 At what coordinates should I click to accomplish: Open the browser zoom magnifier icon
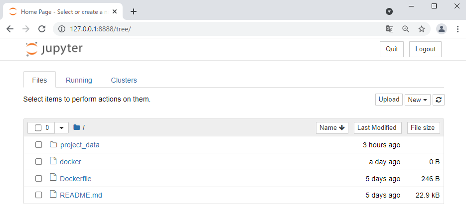point(406,29)
